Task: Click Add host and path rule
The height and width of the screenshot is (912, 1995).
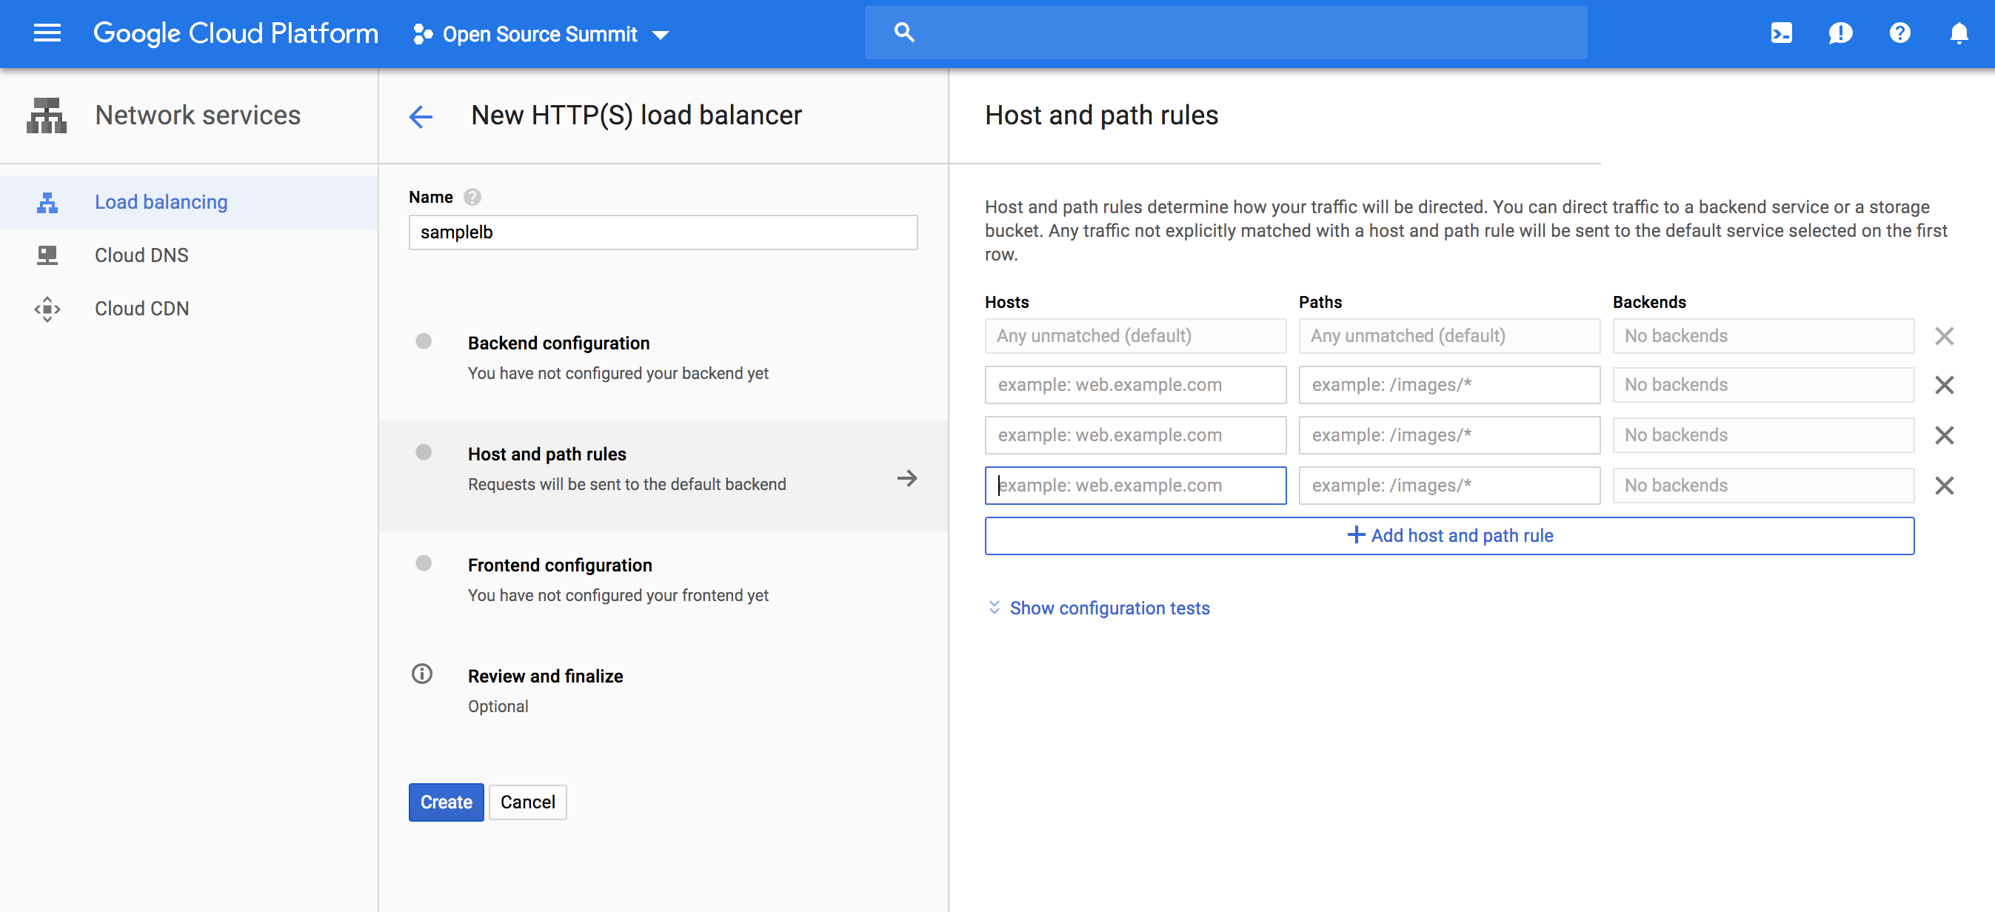Action: pos(1449,536)
